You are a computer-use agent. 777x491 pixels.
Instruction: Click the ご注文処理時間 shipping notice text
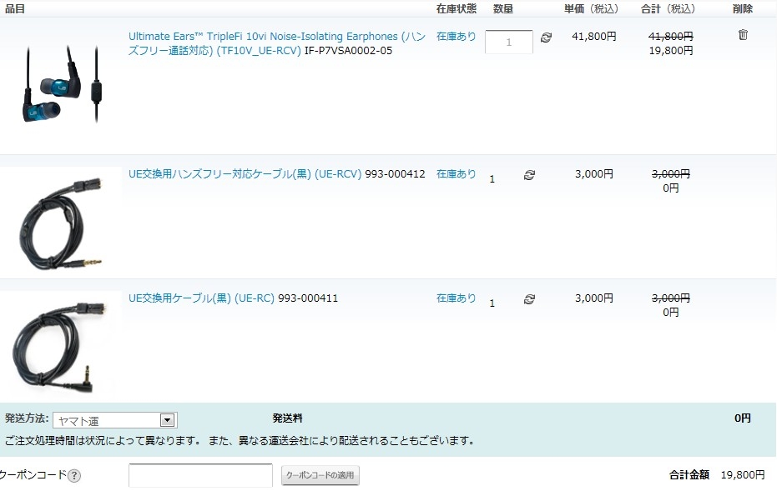pyautogui.click(x=240, y=440)
